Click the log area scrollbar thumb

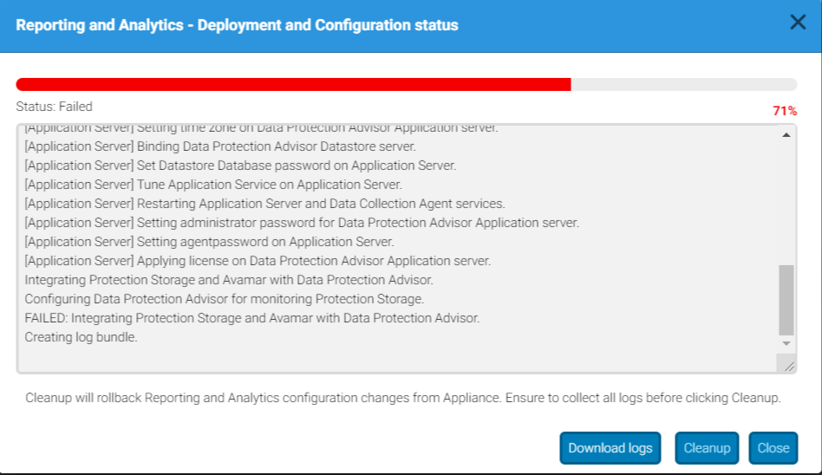(786, 300)
